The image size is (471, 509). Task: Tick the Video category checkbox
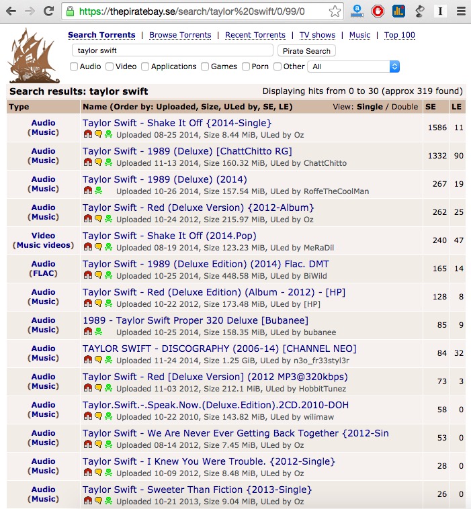point(110,66)
